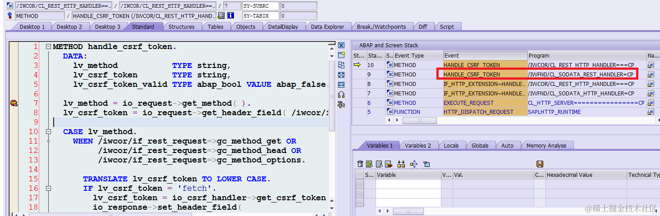Screen dimensions: 660x216
Task: Open the Structures tab
Action: coord(181,27)
